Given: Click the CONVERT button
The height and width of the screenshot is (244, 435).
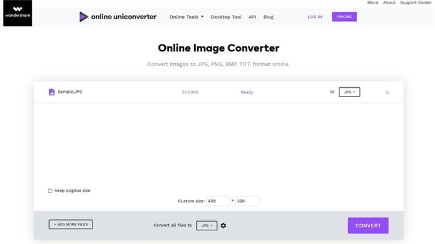Looking at the screenshot, I should 368,225.
